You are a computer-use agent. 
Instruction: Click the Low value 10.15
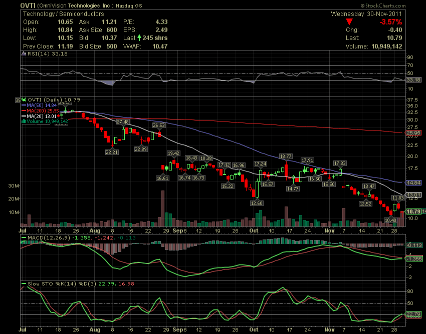click(65, 38)
